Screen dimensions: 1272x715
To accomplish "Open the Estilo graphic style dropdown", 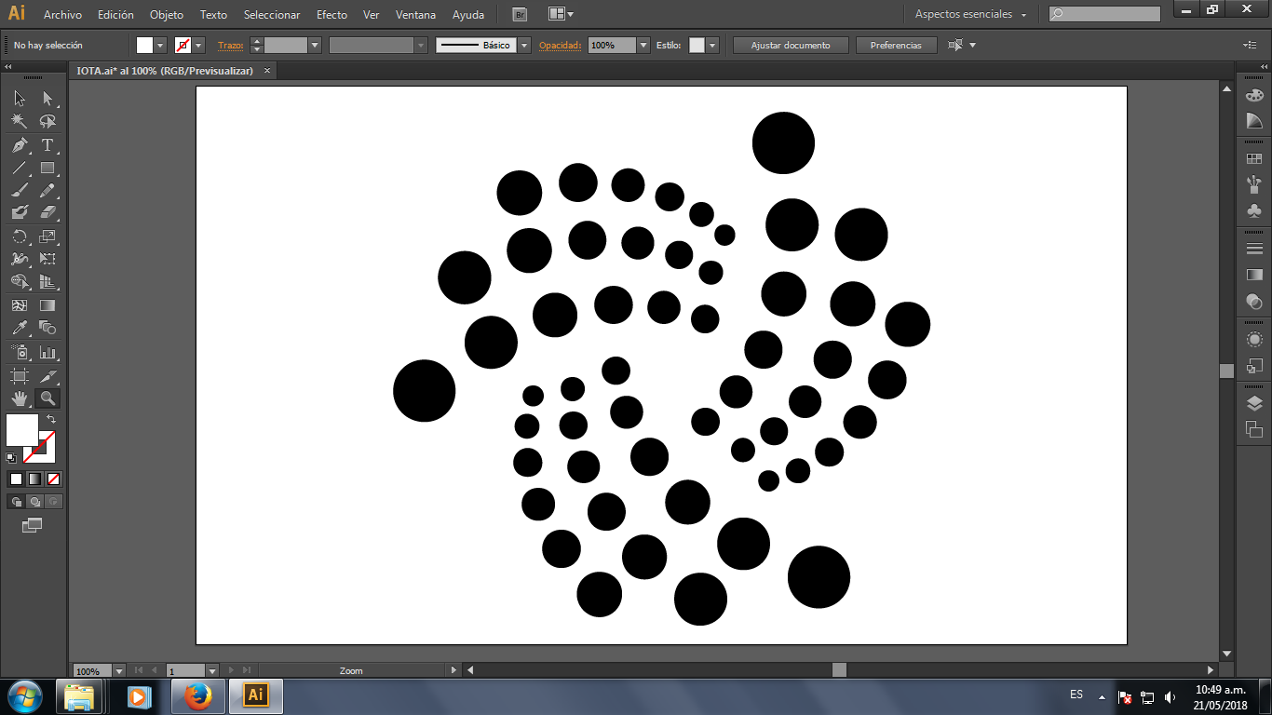I will pyautogui.click(x=712, y=45).
